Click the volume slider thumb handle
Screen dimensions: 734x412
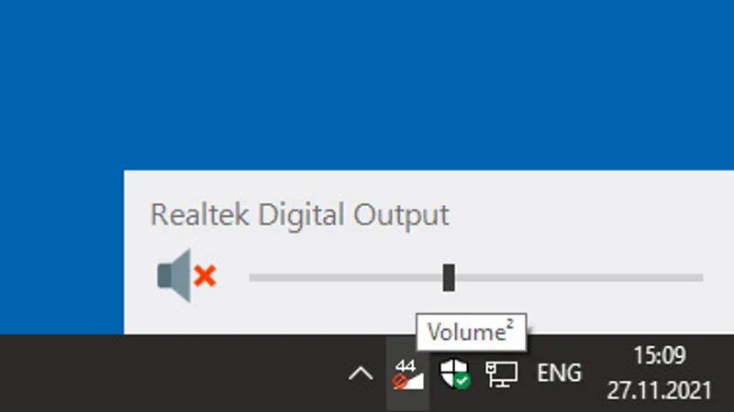point(449,276)
